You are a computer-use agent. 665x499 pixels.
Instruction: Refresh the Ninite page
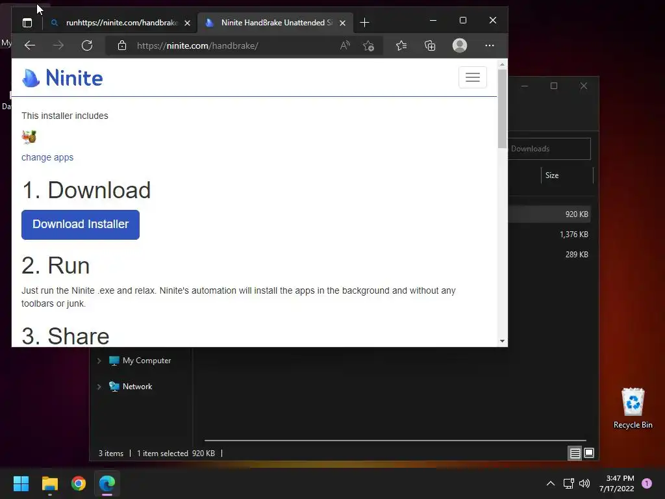pyautogui.click(x=87, y=45)
